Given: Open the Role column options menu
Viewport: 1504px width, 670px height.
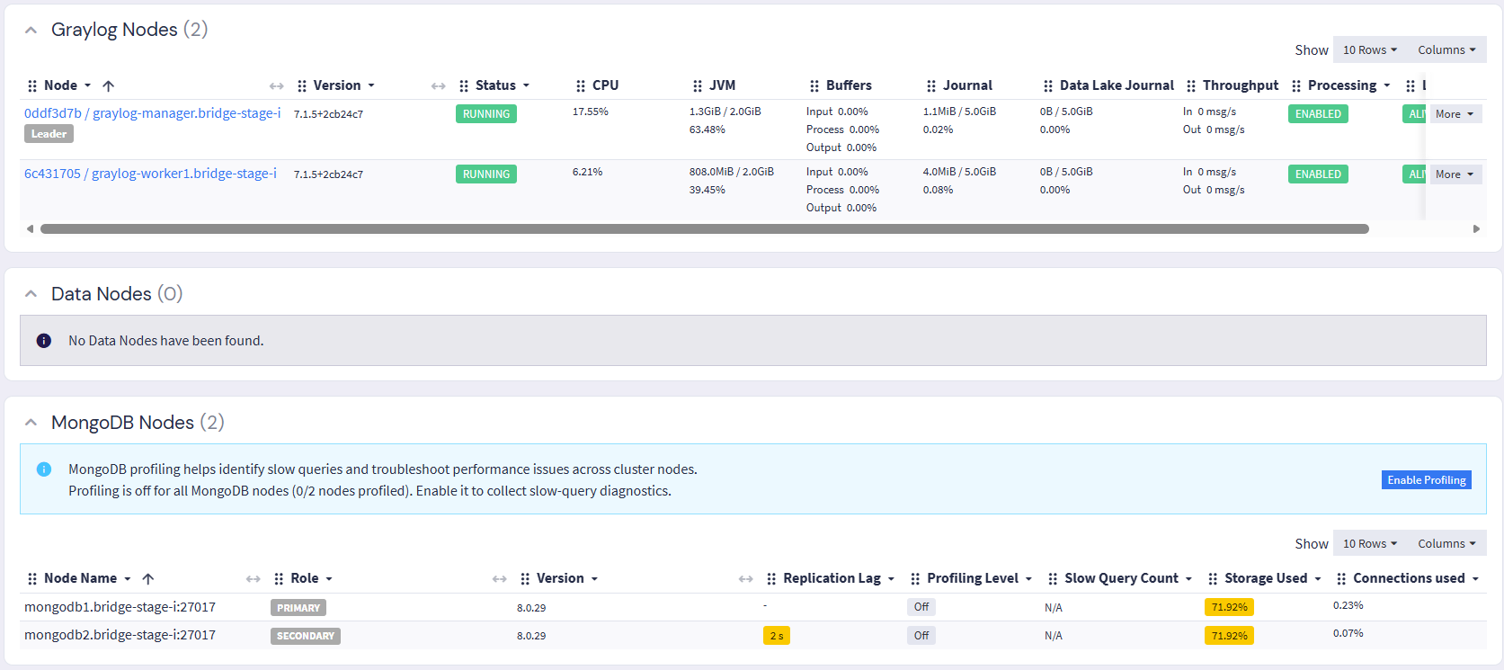Looking at the screenshot, I should pos(329,579).
